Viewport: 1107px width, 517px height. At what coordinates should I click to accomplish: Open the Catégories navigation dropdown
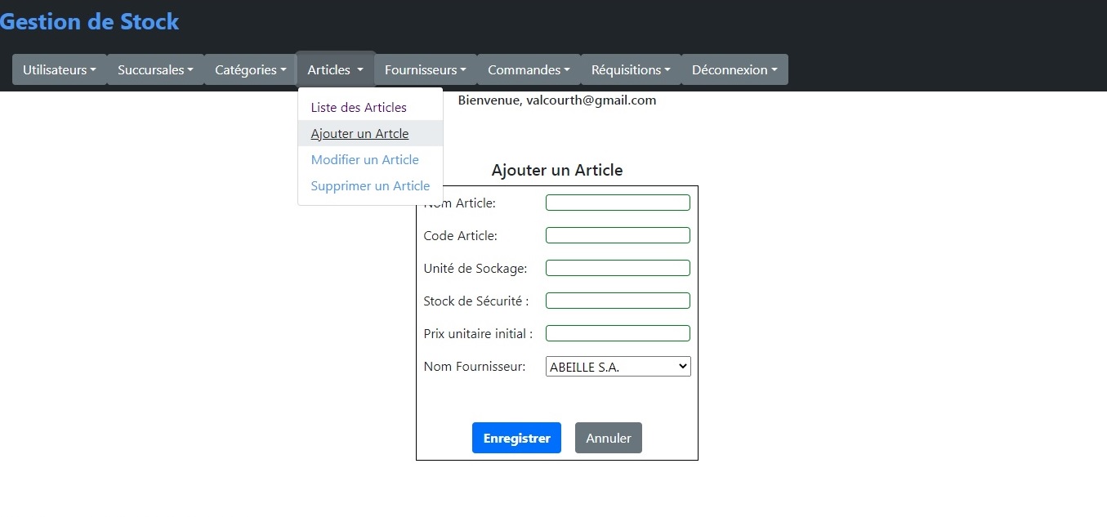250,69
